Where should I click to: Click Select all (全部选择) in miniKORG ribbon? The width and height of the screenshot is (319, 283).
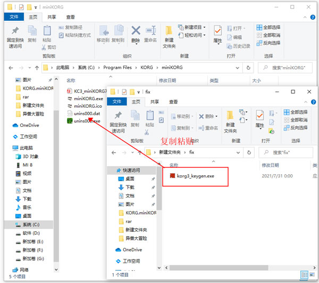tap(268, 27)
